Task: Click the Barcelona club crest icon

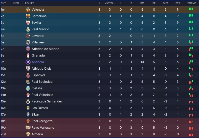Action: [28, 16]
